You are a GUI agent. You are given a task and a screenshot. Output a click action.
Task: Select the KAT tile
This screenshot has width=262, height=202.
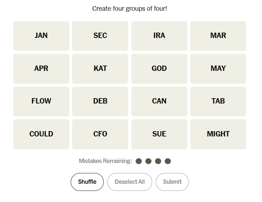100,68
